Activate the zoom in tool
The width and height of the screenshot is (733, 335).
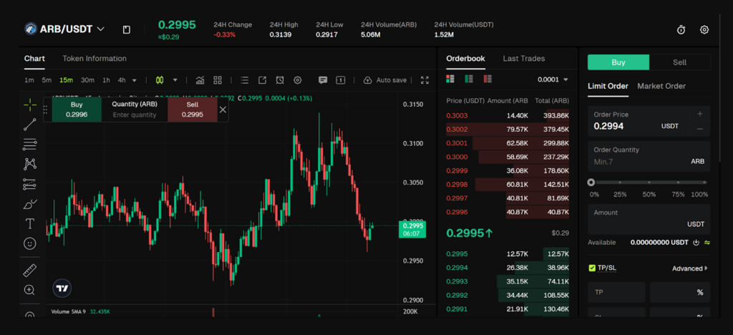(30, 290)
